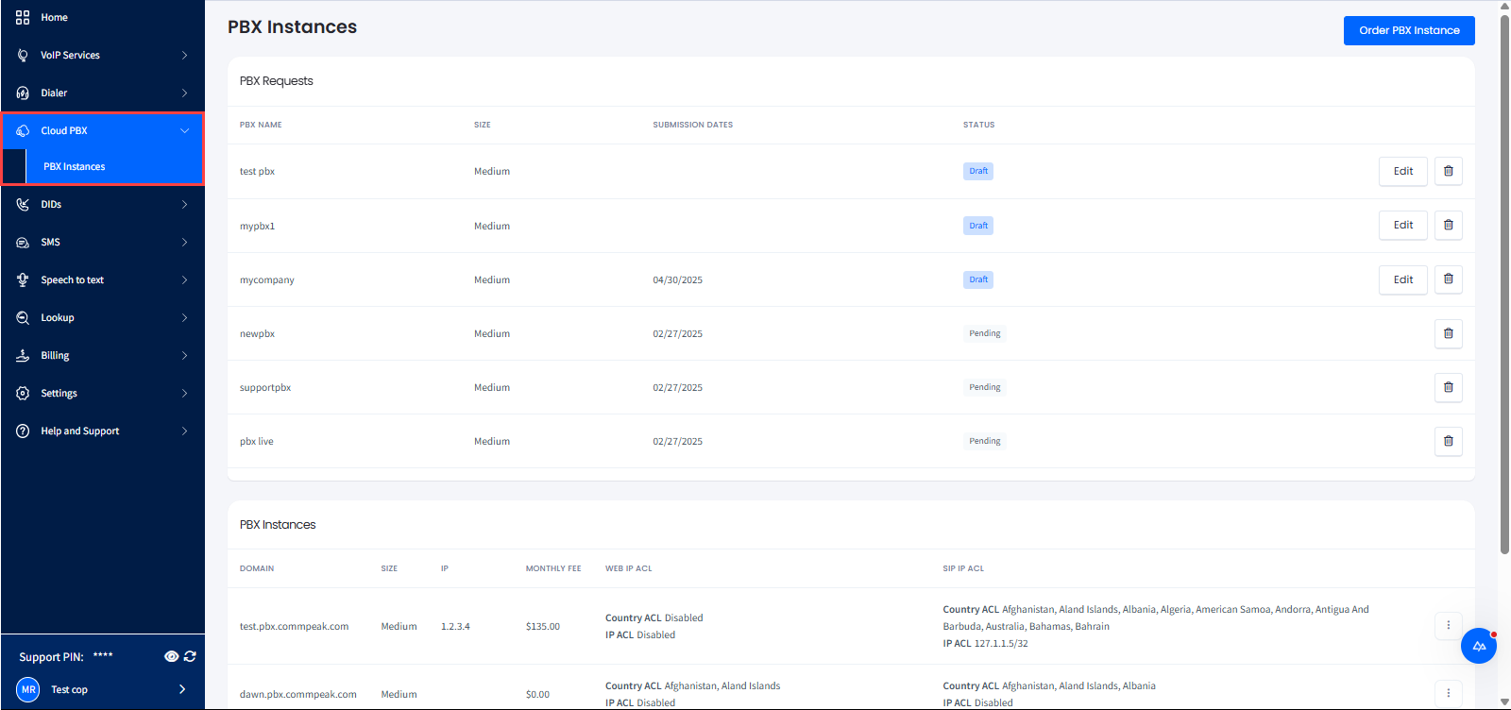Image resolution: width=1511 pixels, height=710 pixels.
Task: Click the page vertical scrollbar
Action: (x=1504, y=283)
